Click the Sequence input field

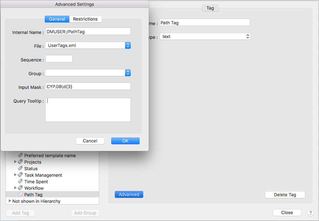click(x=59, y=59)
